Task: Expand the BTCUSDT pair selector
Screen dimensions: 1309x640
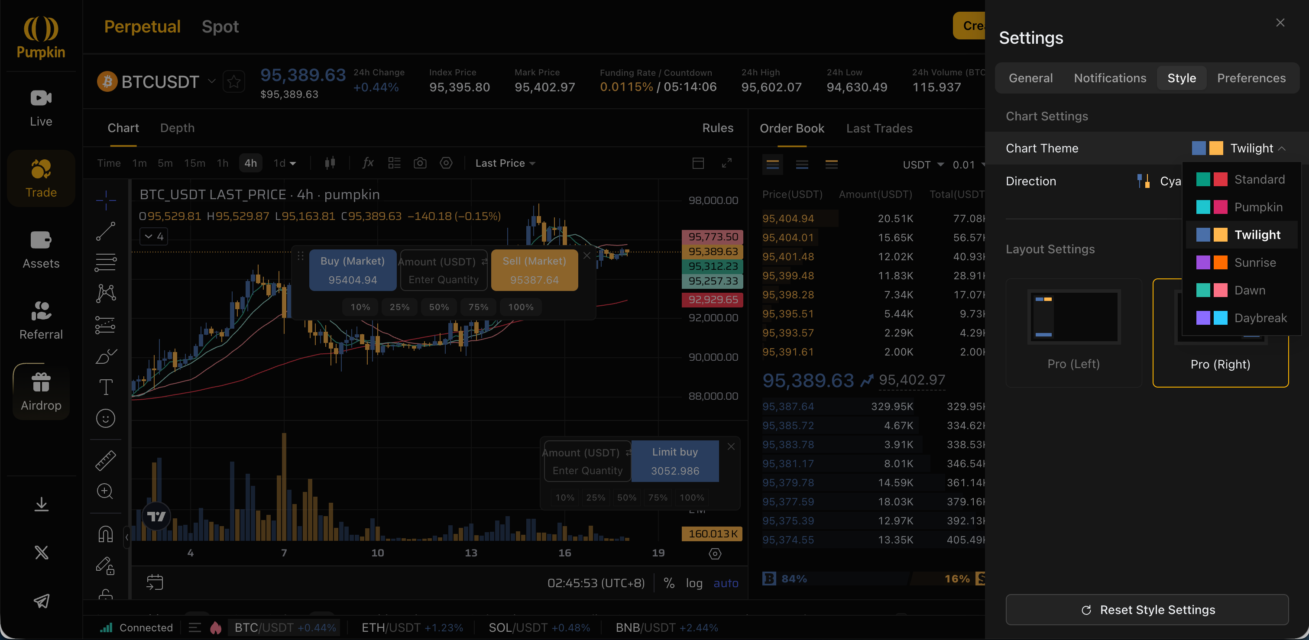Action: [x=211, y=81]
